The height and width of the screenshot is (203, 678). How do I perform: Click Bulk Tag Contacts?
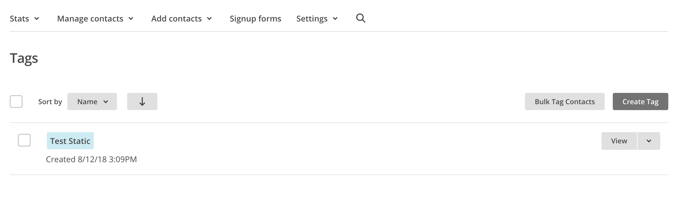[565, 102]
